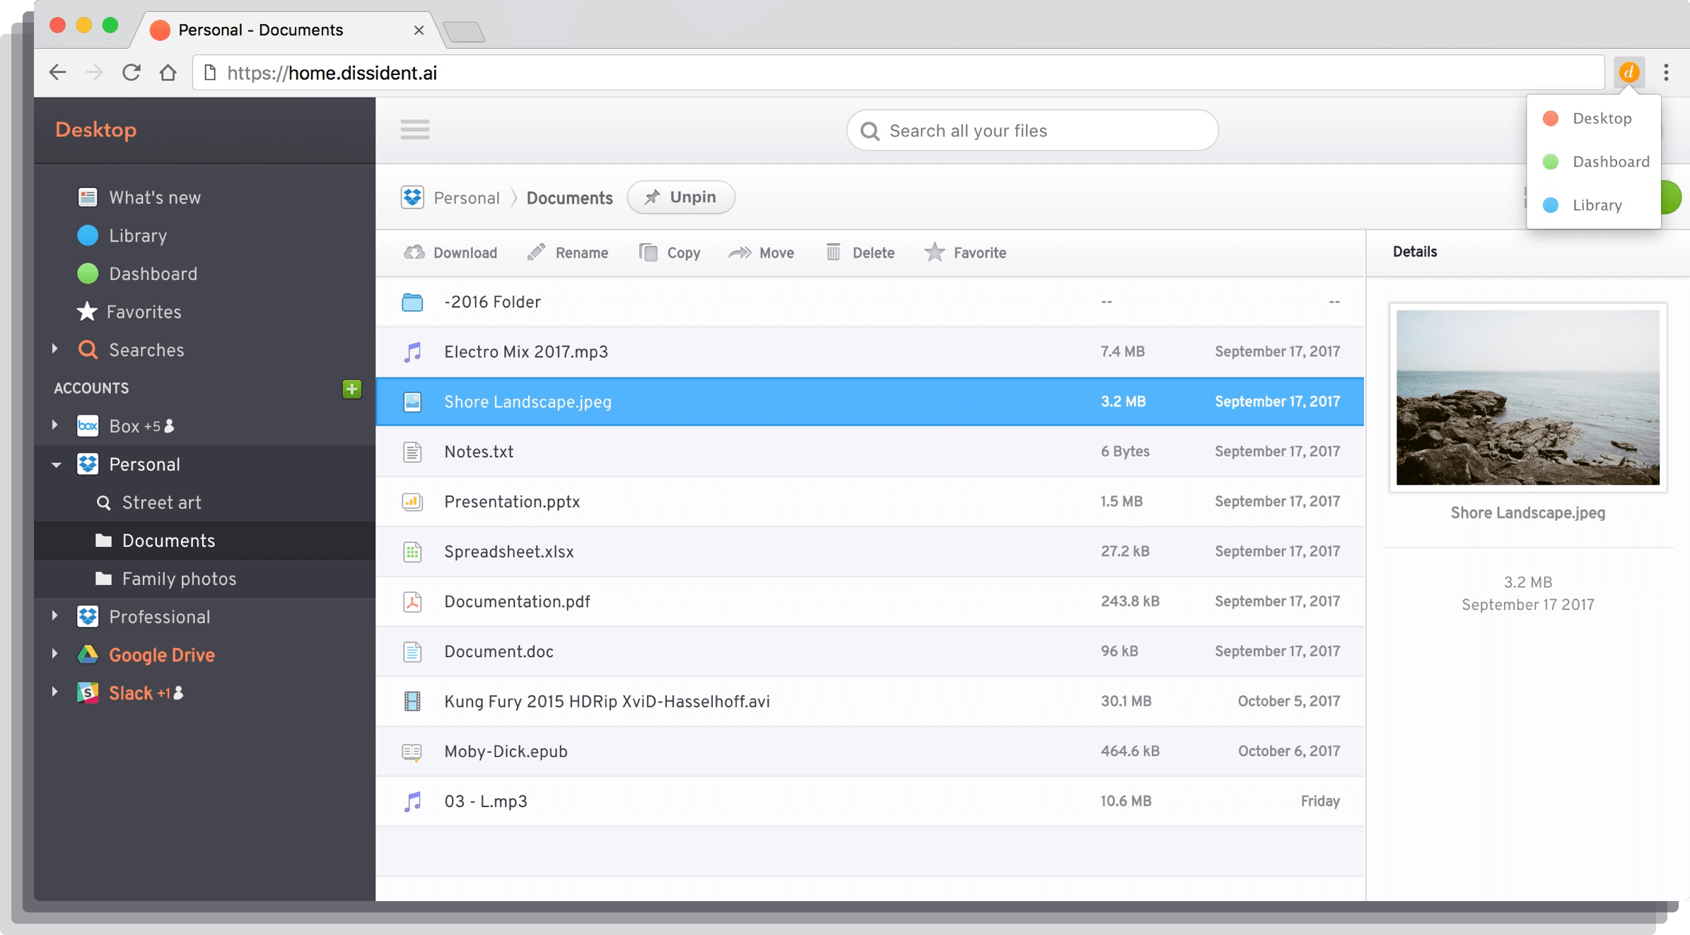The image size is (1690, 935).
Task: Select the Presentation.pptx file
Action: (x=870, y=502)
